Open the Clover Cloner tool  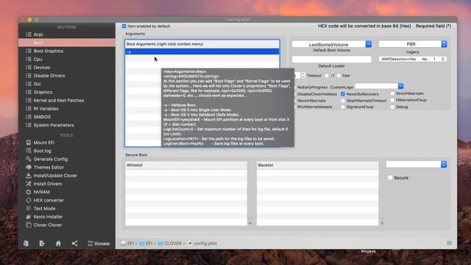(x=44, y=225)
